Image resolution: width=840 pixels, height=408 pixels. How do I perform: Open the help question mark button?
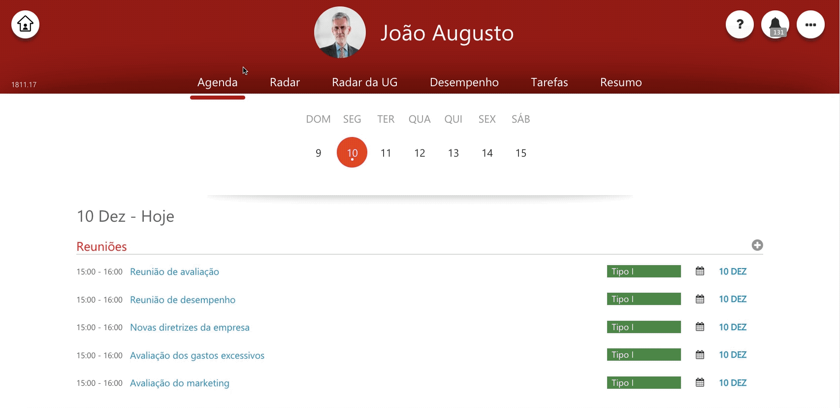[x=740, y=24]
